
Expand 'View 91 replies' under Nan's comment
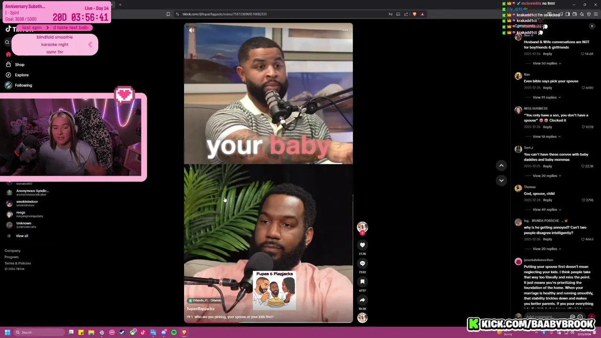547,97
